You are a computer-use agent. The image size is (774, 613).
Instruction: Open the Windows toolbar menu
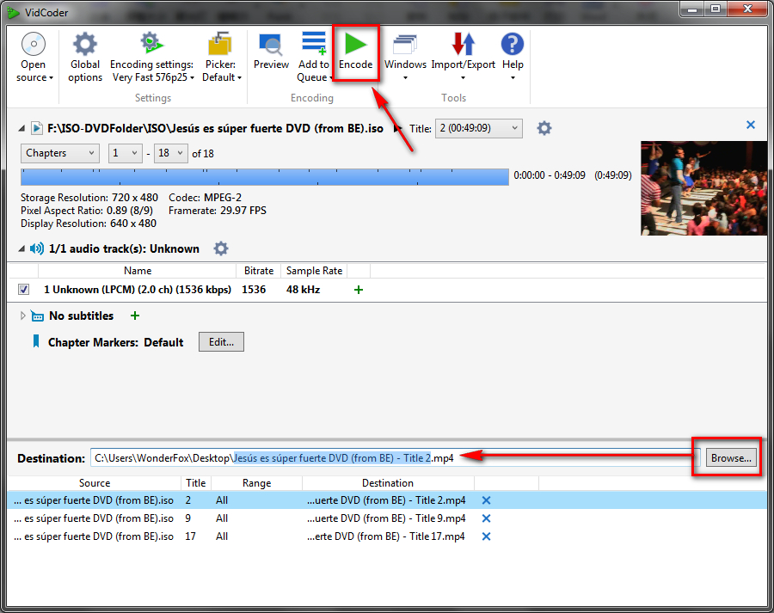pos(405,58)
